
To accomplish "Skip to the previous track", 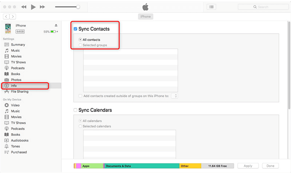I will click(23, 7).
